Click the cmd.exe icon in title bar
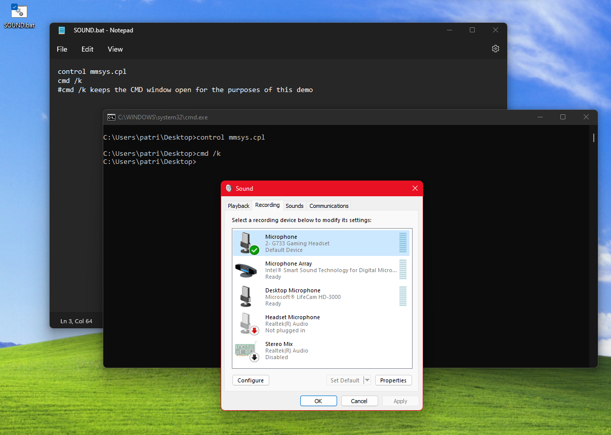The height and width of the screenshot is (435, 611). coord(111,117)
